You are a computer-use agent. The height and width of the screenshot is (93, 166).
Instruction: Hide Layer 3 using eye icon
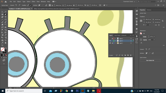[x=110, y=41]
